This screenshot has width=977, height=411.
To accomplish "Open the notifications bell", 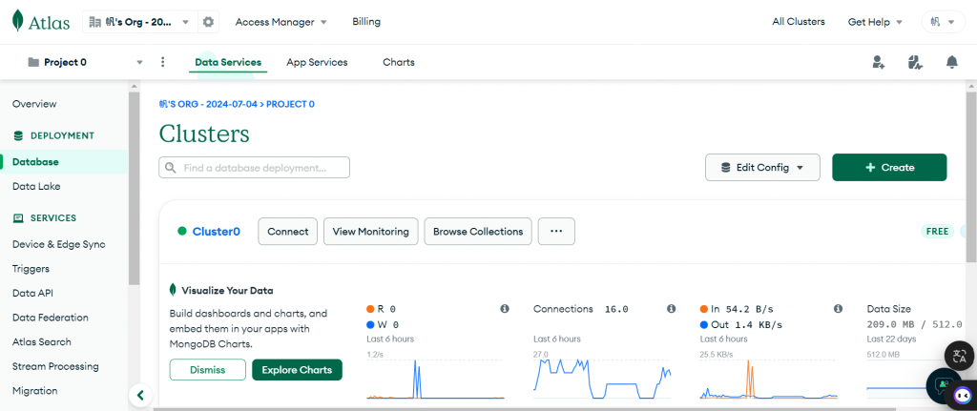I will click(x=951, y=62).
